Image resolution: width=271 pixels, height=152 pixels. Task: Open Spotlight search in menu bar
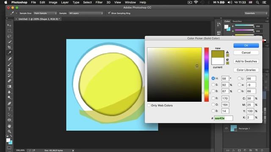[x=257, y=3]
